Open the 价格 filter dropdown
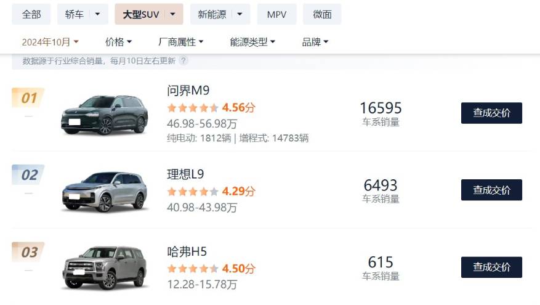The width and height of the screenshot is (540, 305). [118, 42]
